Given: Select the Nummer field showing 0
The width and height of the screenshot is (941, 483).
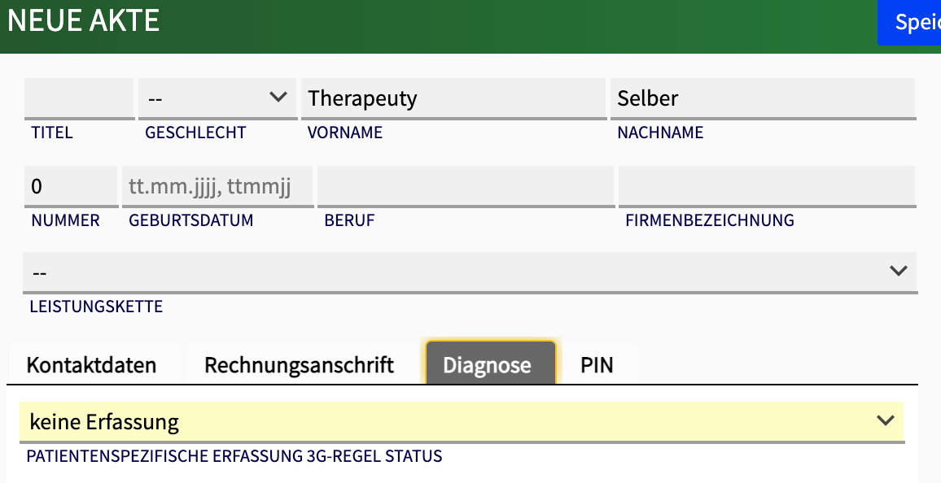Looking at the screenshot, I should point(70,187).
